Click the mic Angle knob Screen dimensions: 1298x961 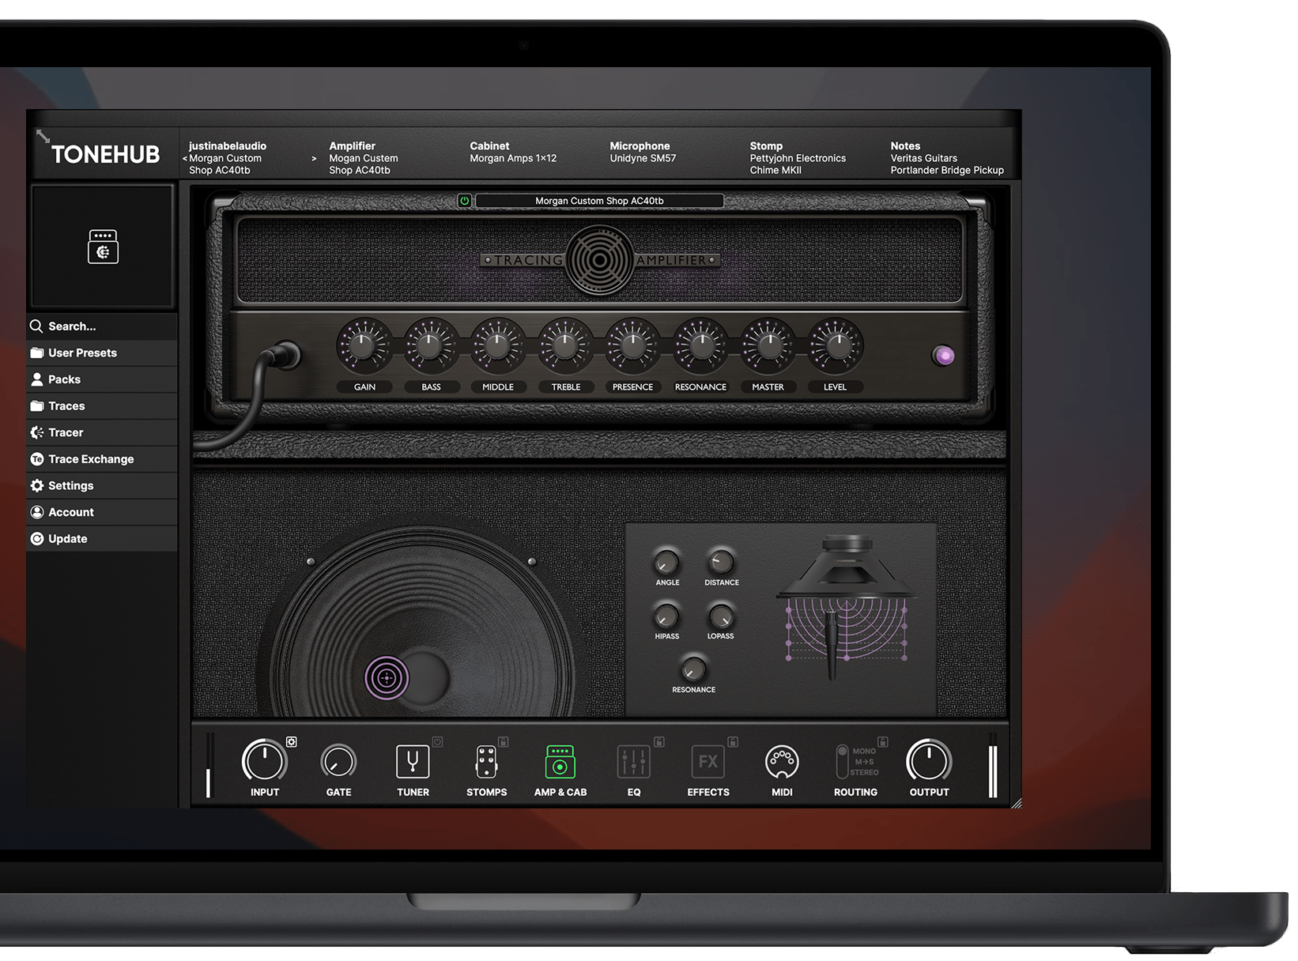tap(666, 562)
